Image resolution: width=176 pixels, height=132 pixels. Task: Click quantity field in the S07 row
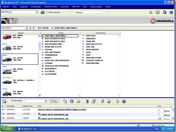[x=161, y=110]
